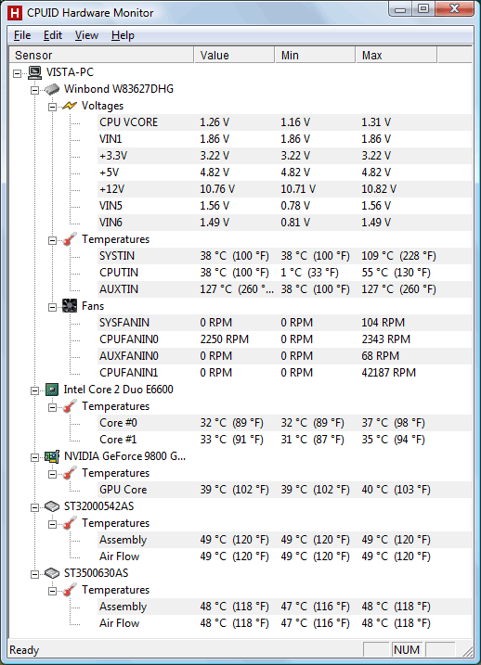481x665 pixels.
Task: Click the NUM indicator in status bar
Action: [x=407, y=650]
